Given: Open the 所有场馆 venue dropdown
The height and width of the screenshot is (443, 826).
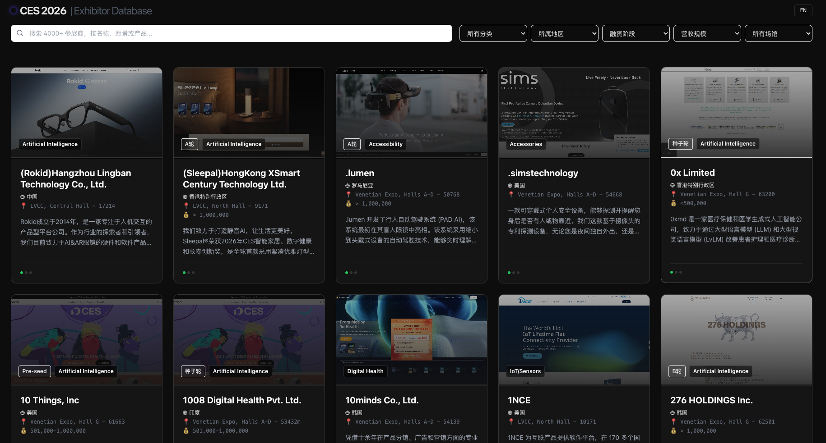Looking at the screenshot, I should tap(778, 33).
